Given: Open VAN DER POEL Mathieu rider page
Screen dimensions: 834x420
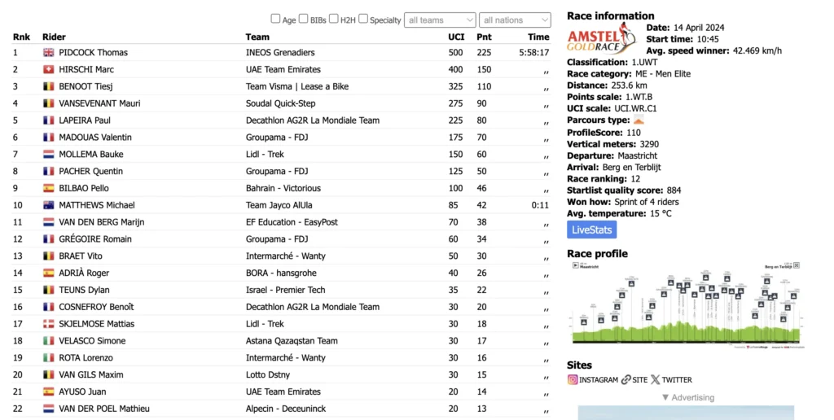Looking at the screenshot, I should [x=104, y=409].
